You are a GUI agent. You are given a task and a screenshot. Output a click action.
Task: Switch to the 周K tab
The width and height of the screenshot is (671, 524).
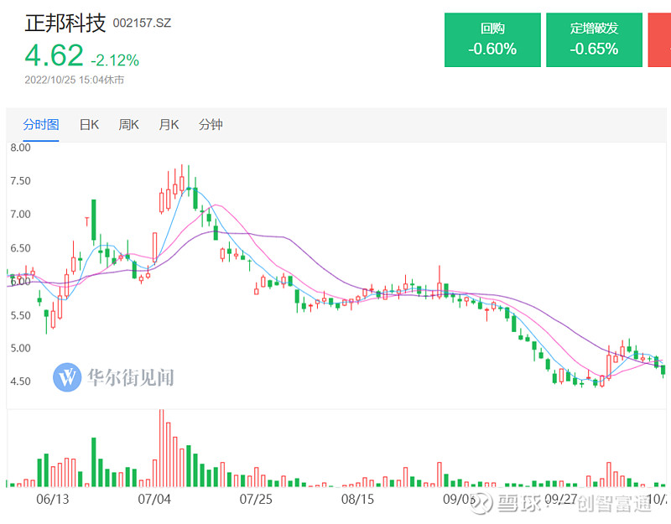click(x=127, y=124)
